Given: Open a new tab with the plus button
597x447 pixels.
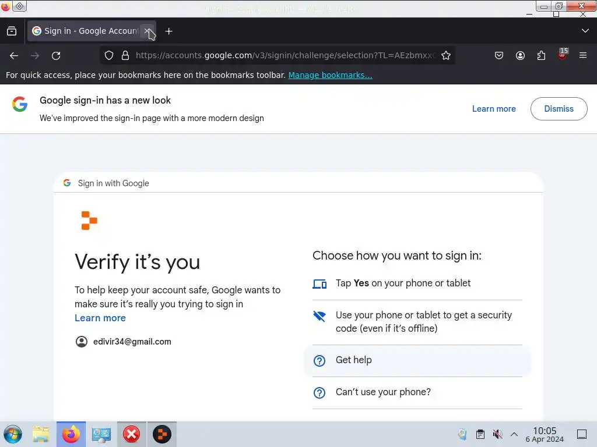Looking at the screenshot, I should (168, 31).
